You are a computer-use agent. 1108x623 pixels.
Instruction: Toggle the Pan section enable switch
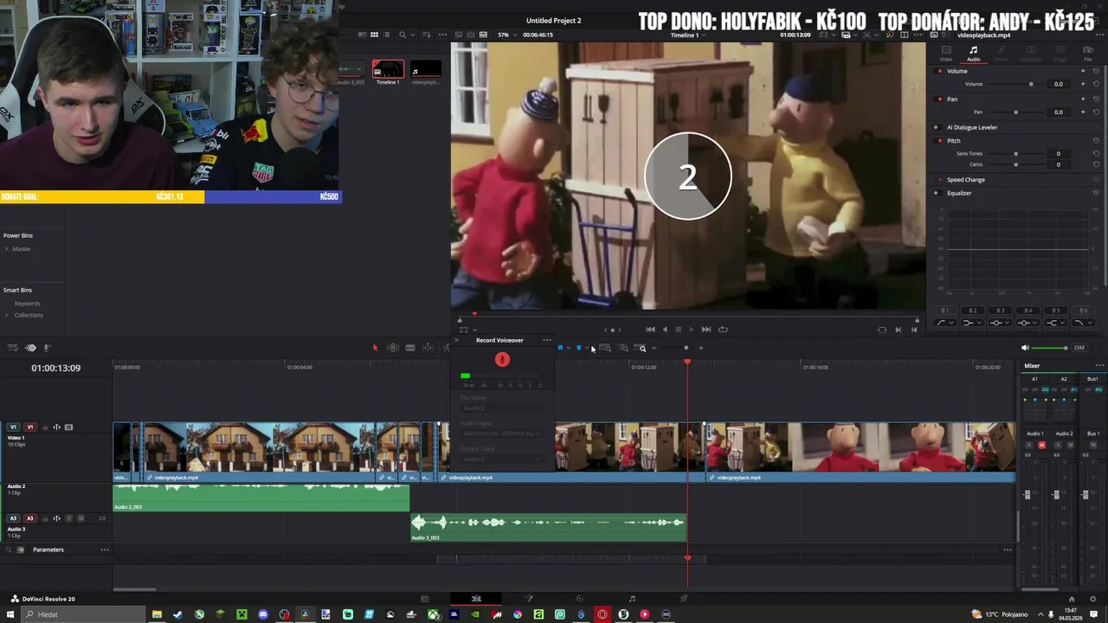[938, 100]
